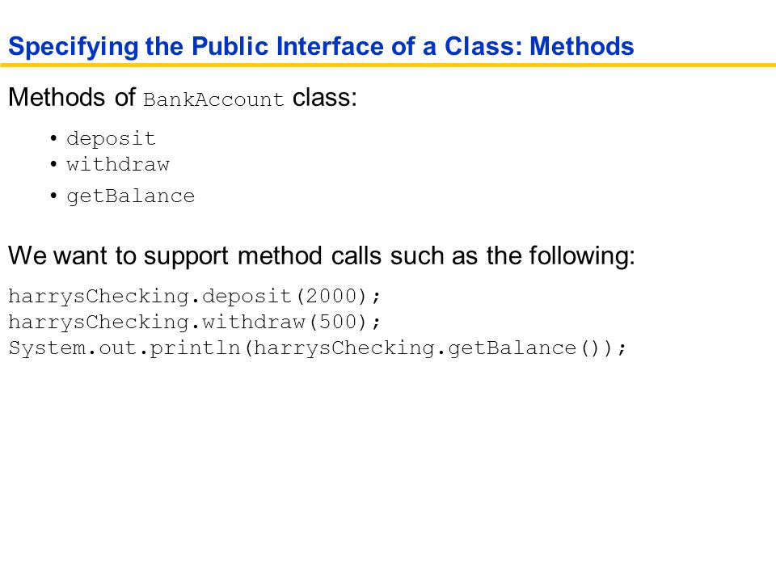Select the word Methods in the title
This screenshot has height=582, width=776.
[582, 46]
